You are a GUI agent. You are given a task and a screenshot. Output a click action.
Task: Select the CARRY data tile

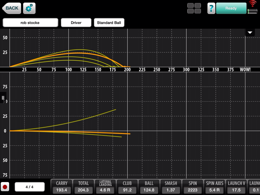[x=62, y=187]
